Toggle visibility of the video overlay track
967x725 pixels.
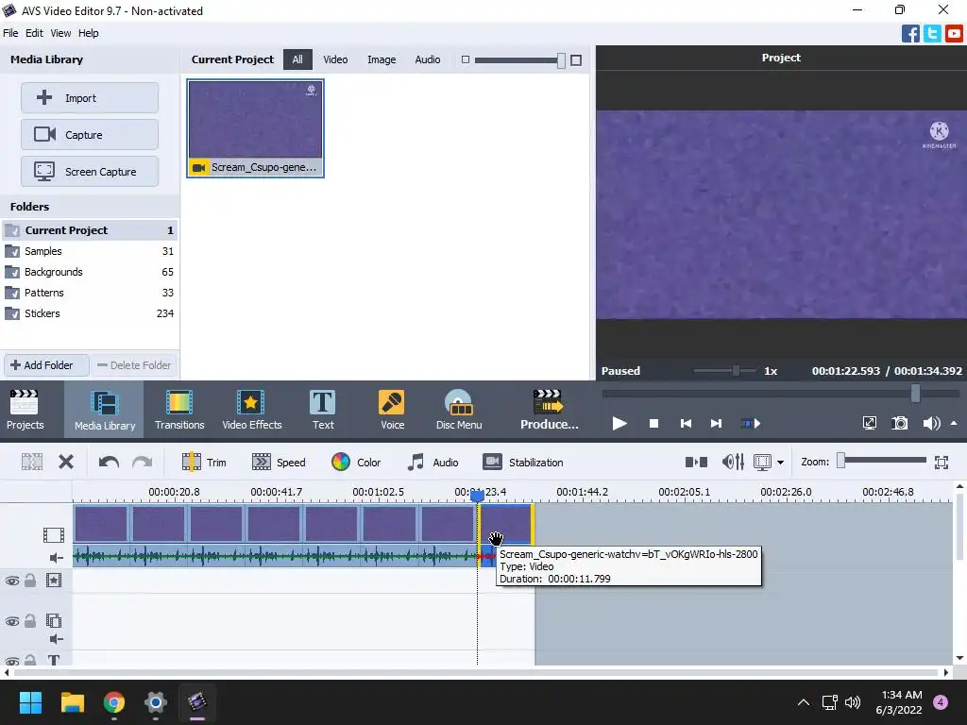[x=11, y=621]
